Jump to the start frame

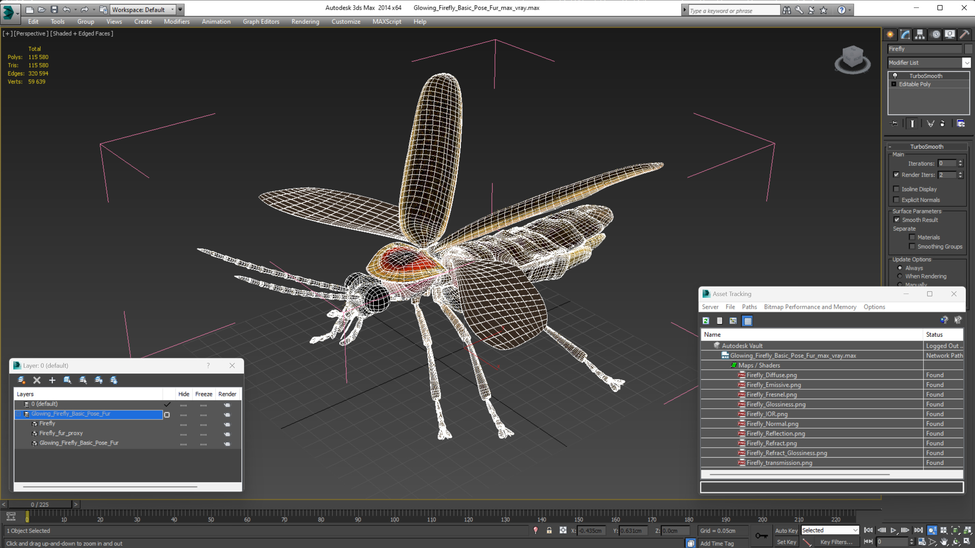click(868, 530)
